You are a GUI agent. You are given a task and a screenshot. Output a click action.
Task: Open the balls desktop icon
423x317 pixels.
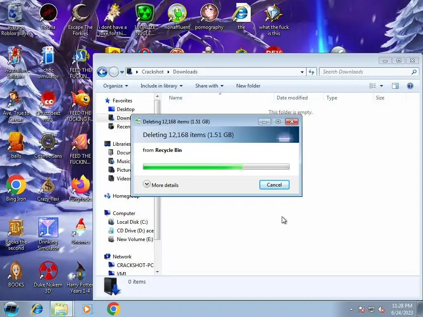16,146
